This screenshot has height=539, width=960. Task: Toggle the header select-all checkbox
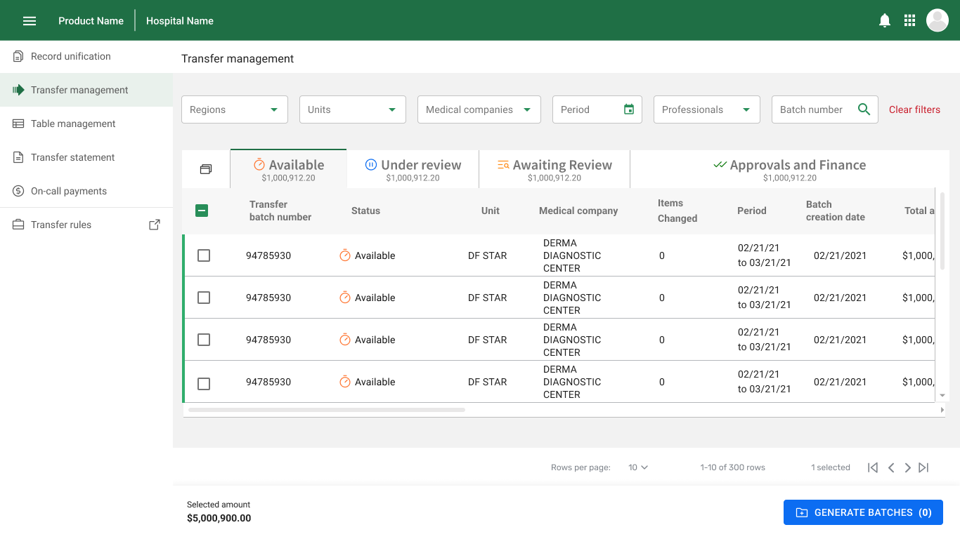(202, 210)
